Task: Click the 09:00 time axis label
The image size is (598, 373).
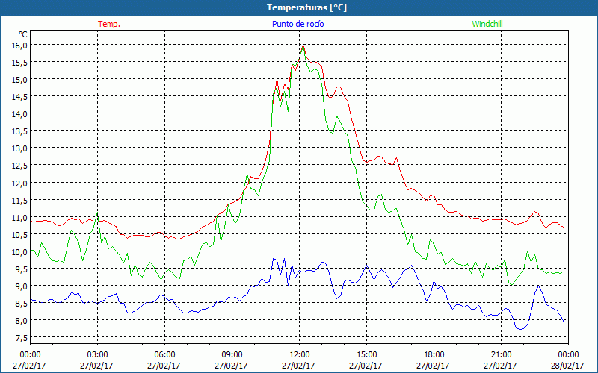Action: coord(232,355)
